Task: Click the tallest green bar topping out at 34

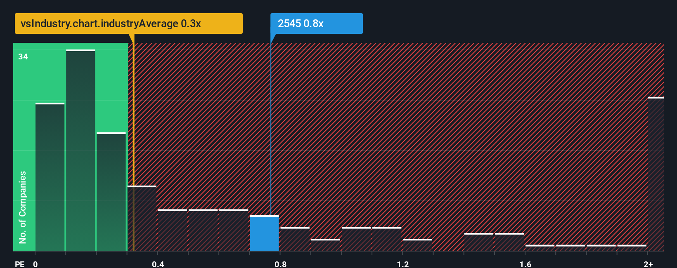Action: 80,150
